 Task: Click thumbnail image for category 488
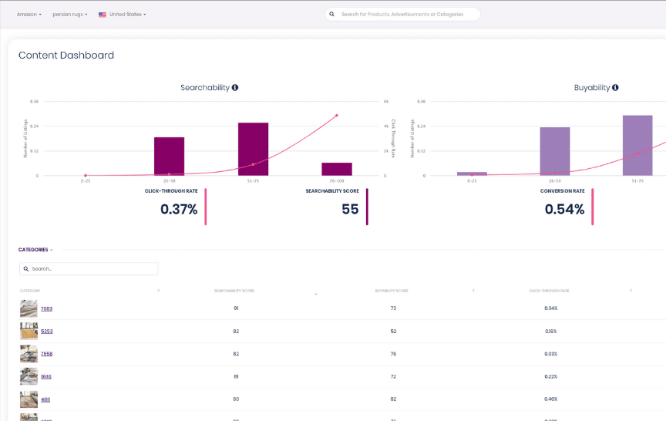29,399
